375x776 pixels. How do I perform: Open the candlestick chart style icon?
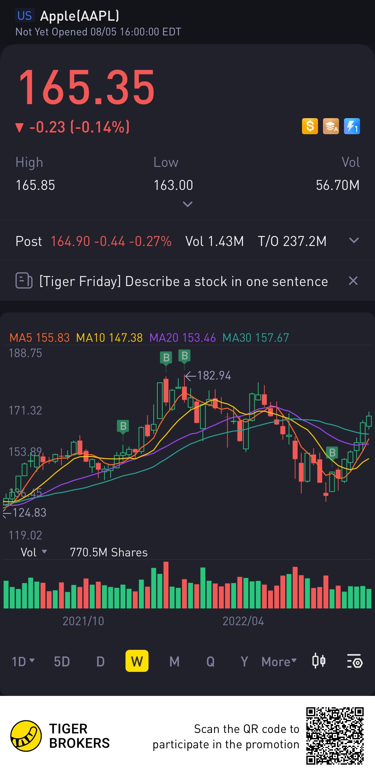pyautogui.click(x=319, y=661)
